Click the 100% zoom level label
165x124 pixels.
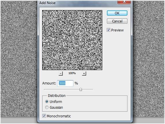click(x=72, y=73)
